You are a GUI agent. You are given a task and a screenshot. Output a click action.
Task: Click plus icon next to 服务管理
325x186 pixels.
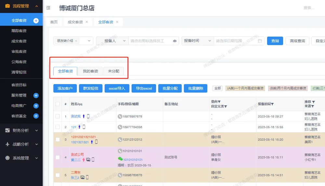tap(36, 95)
